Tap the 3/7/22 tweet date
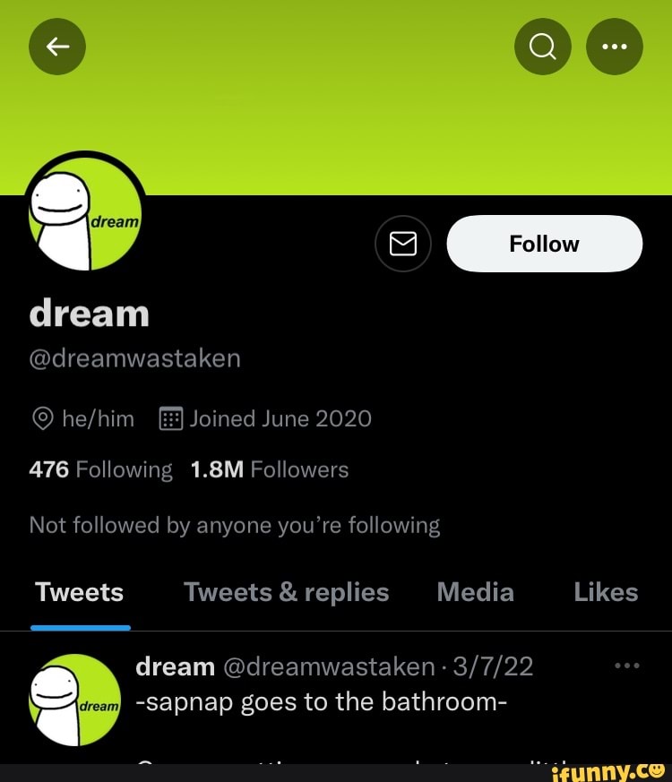Viewport: 672px width, 782px height. click(x=493, y=666)
